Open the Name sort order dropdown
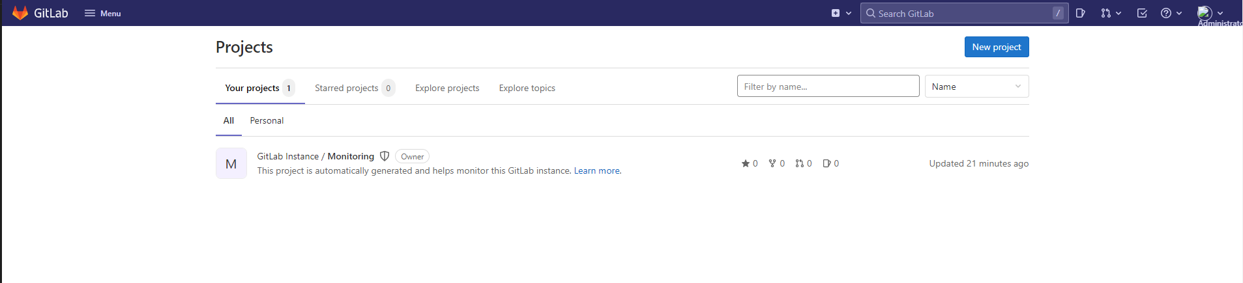1243x283 pixels. [976, 87]
